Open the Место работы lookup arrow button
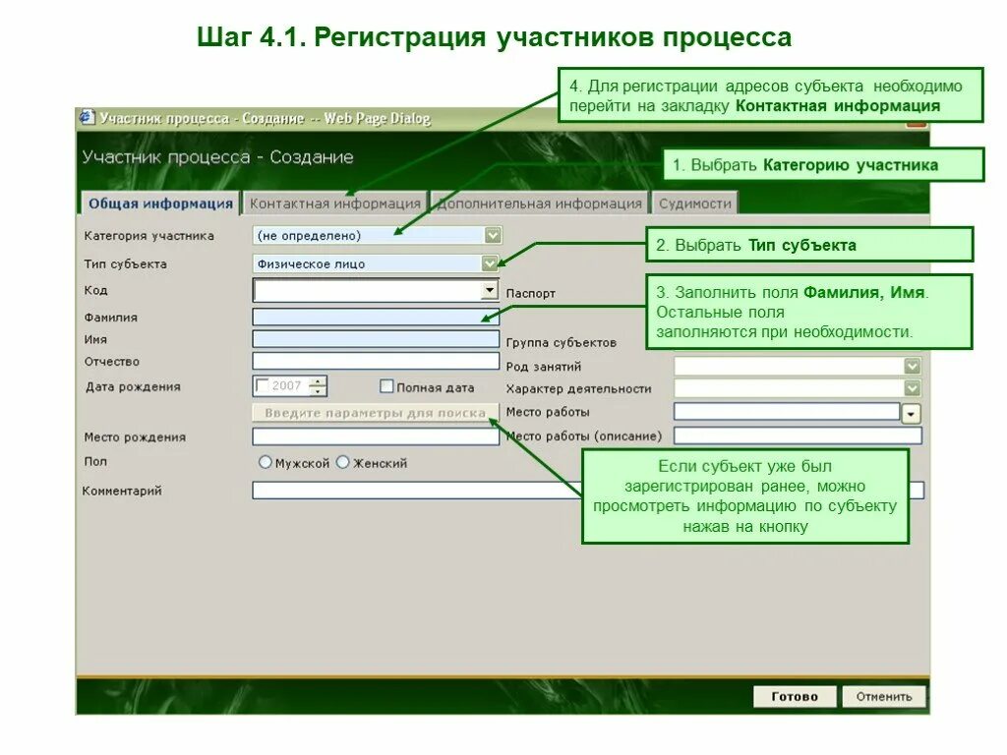Screen dimensions: 1007x755 tap(912, 414)
